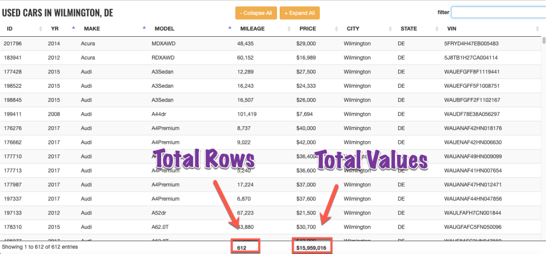Click the total price $15,959,016 in the footer

tap(312, 247)
